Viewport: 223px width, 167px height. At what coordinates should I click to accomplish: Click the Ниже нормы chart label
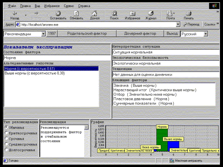[x=151, y=147]
